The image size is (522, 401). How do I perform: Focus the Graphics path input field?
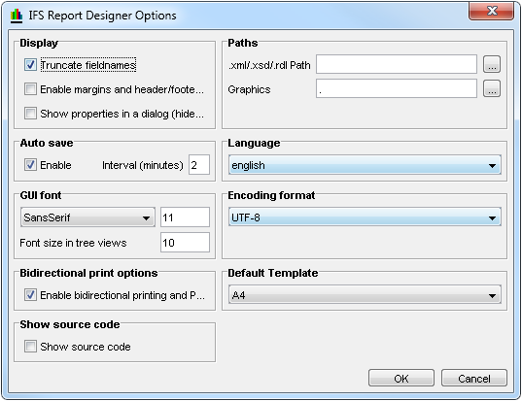coord(397,88)
